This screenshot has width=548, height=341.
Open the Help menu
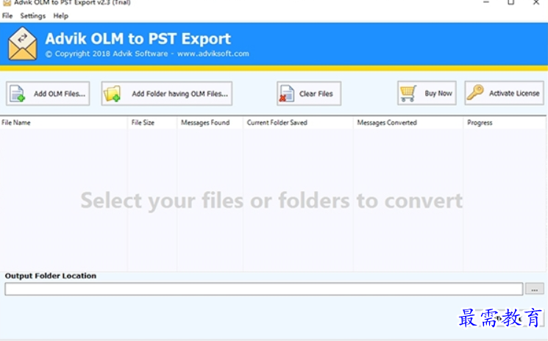pos(61,15)
